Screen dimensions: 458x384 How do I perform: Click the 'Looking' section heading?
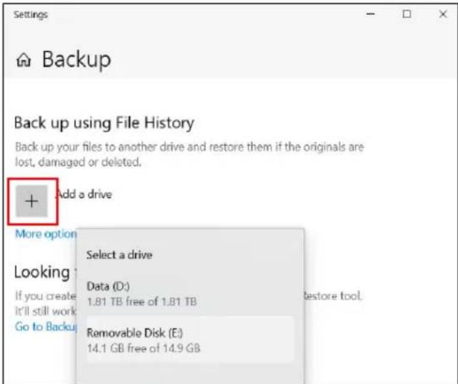42,272
